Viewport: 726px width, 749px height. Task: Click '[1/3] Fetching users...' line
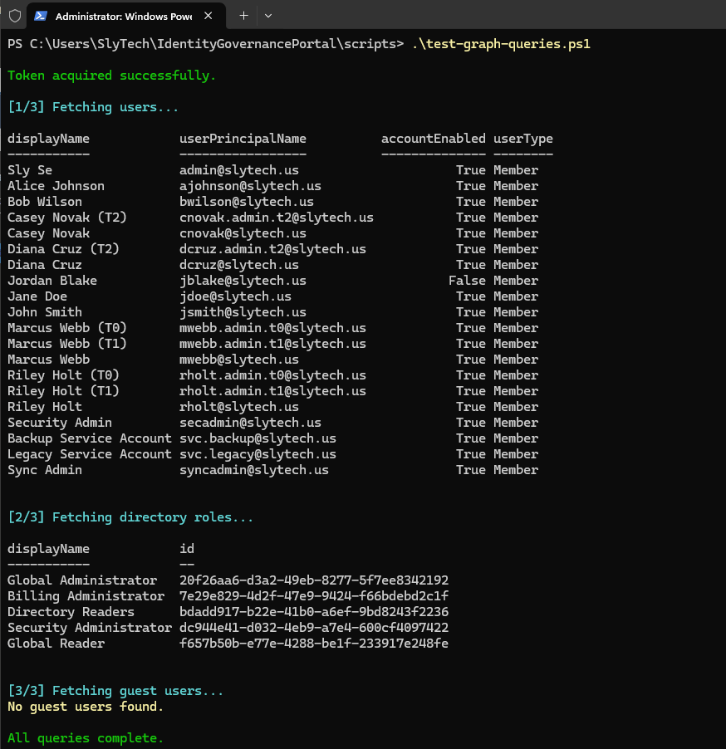[93, 107]
